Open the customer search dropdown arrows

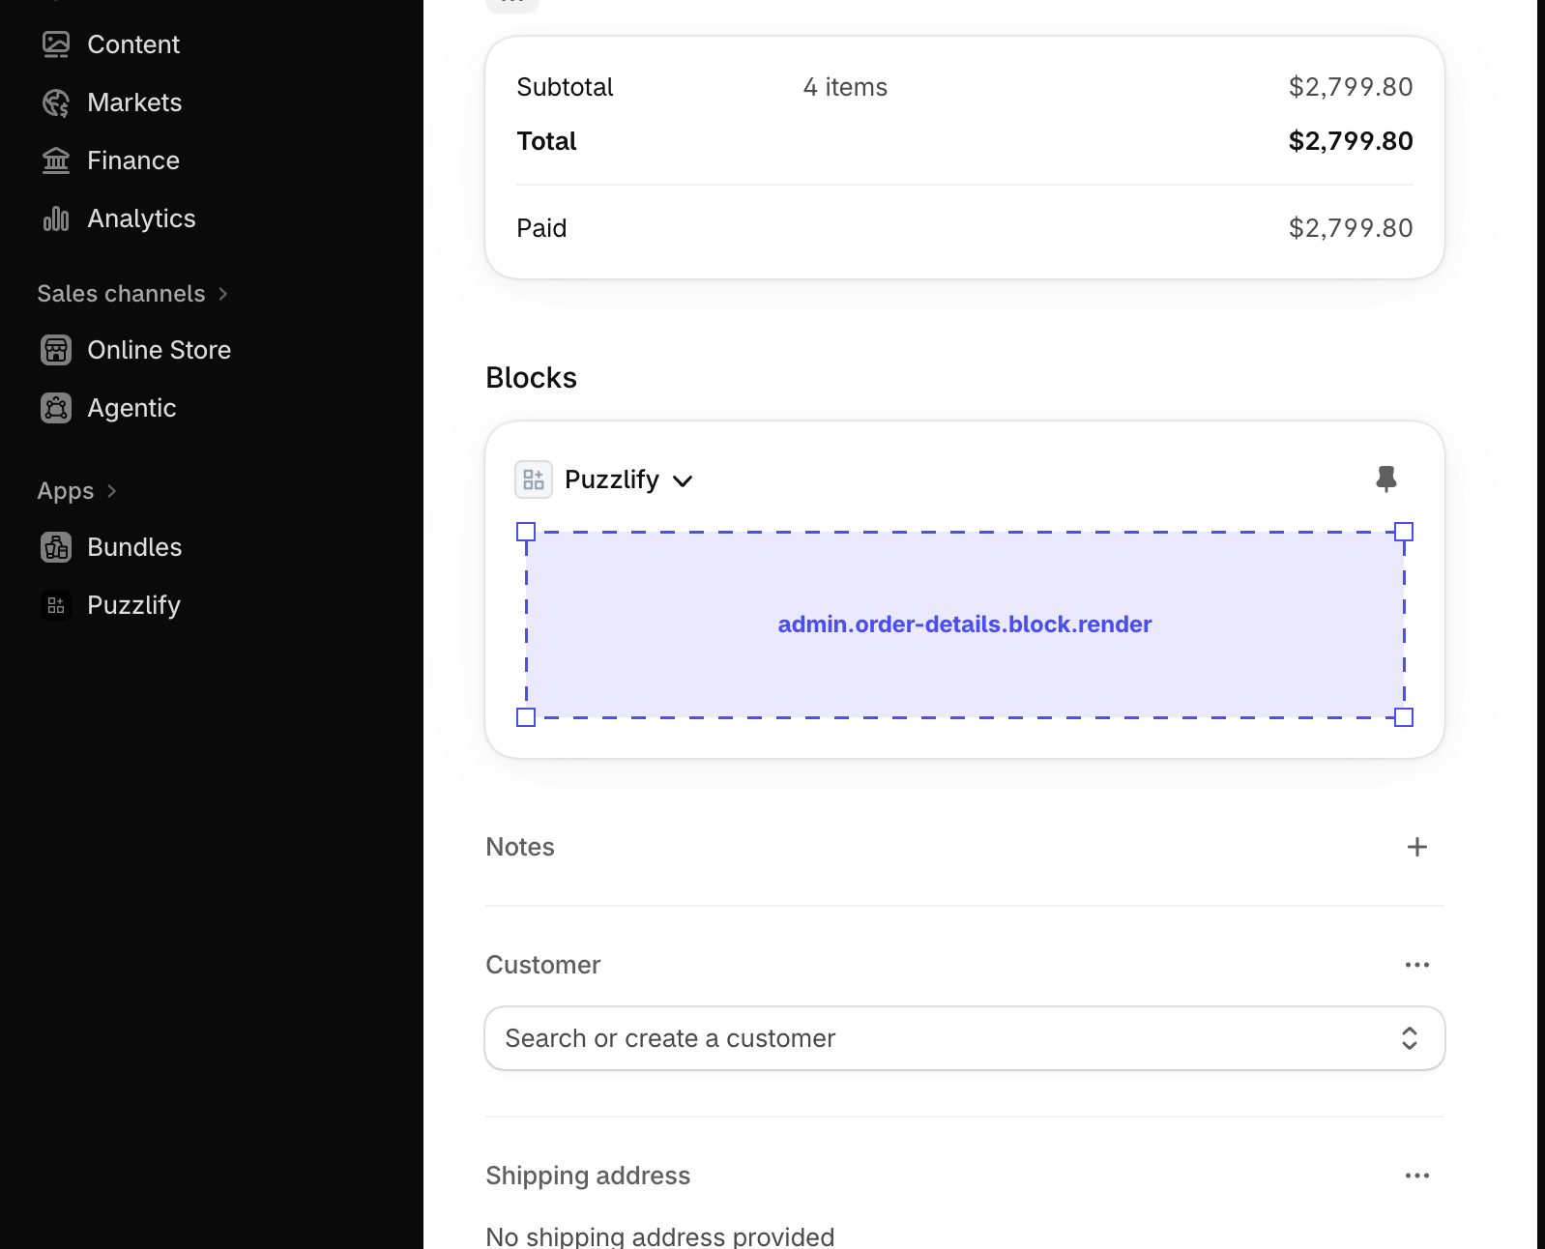pos(1410,1038)
